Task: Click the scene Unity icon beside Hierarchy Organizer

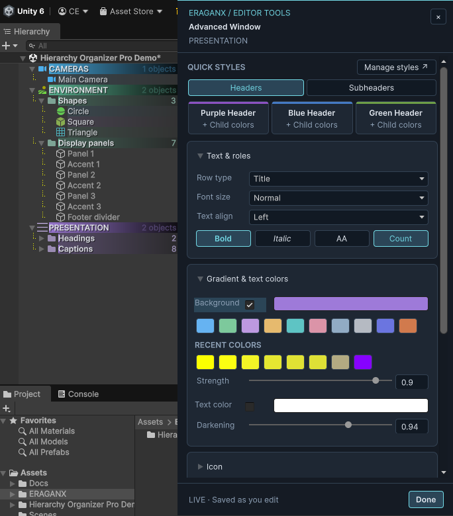Action: pos(33,58)
